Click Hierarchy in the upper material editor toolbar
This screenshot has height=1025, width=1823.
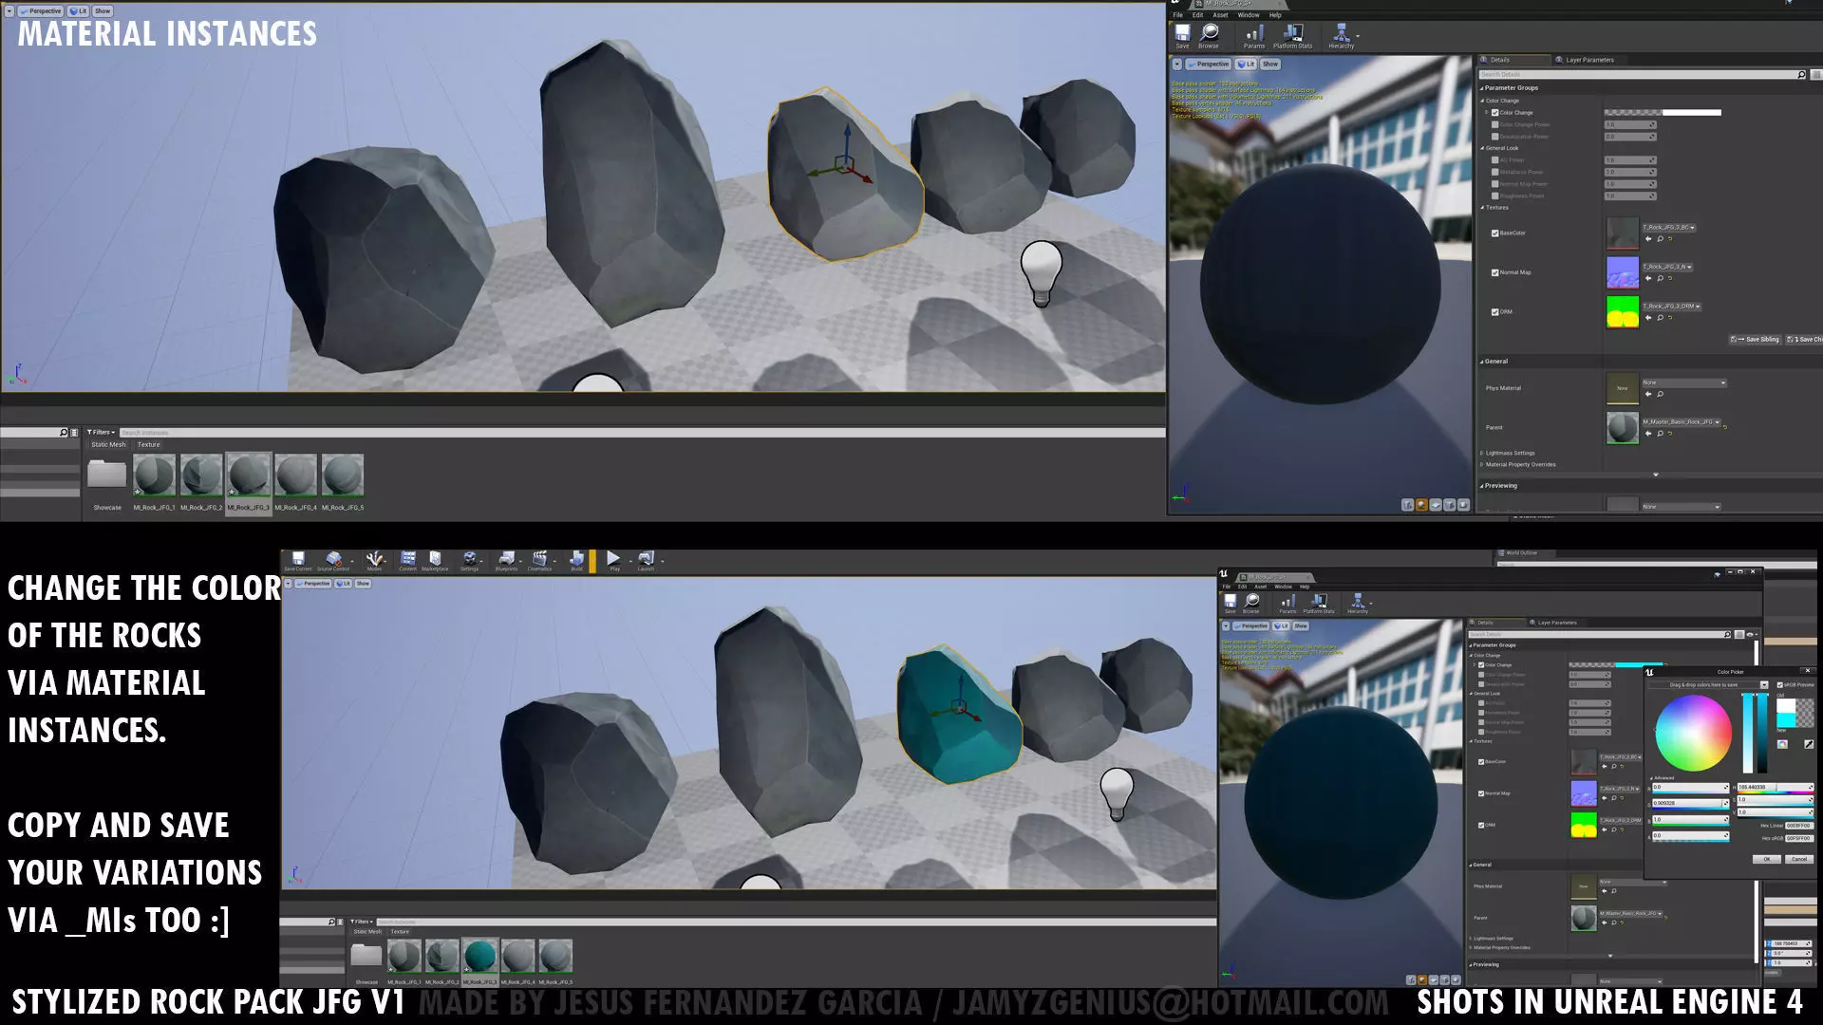coord(1342,36)
